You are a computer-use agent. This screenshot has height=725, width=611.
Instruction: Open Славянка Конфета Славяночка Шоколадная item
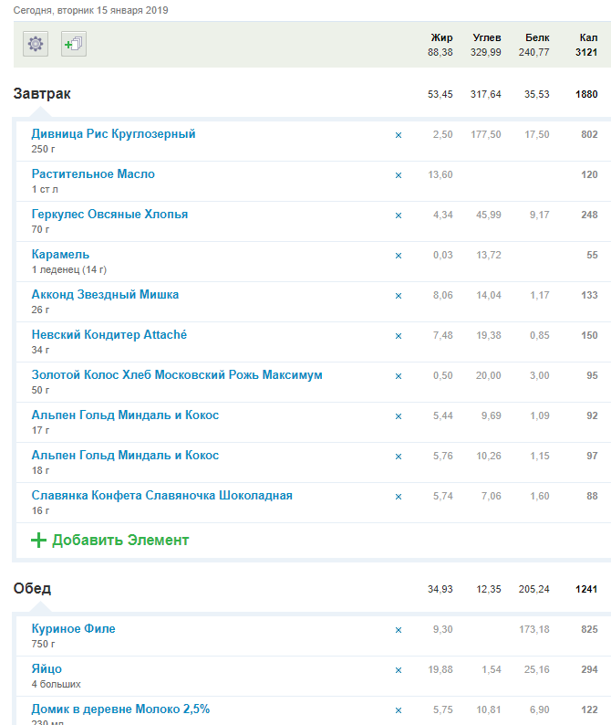[x=161, y=496]
